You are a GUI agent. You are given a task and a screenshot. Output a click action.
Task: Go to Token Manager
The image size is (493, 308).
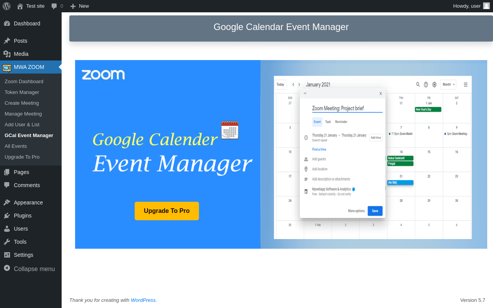[x=22, y=92]
